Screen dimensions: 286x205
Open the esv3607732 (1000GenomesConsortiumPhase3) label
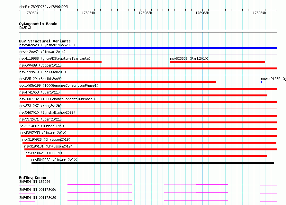(58, 99)
